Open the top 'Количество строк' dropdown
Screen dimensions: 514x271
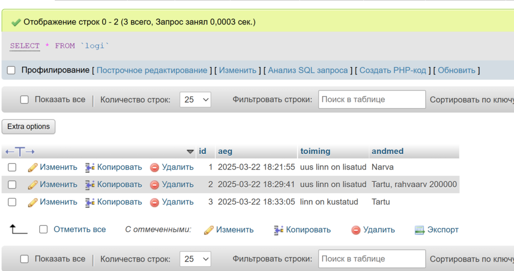pyautogui.click(x=196, y=100)
